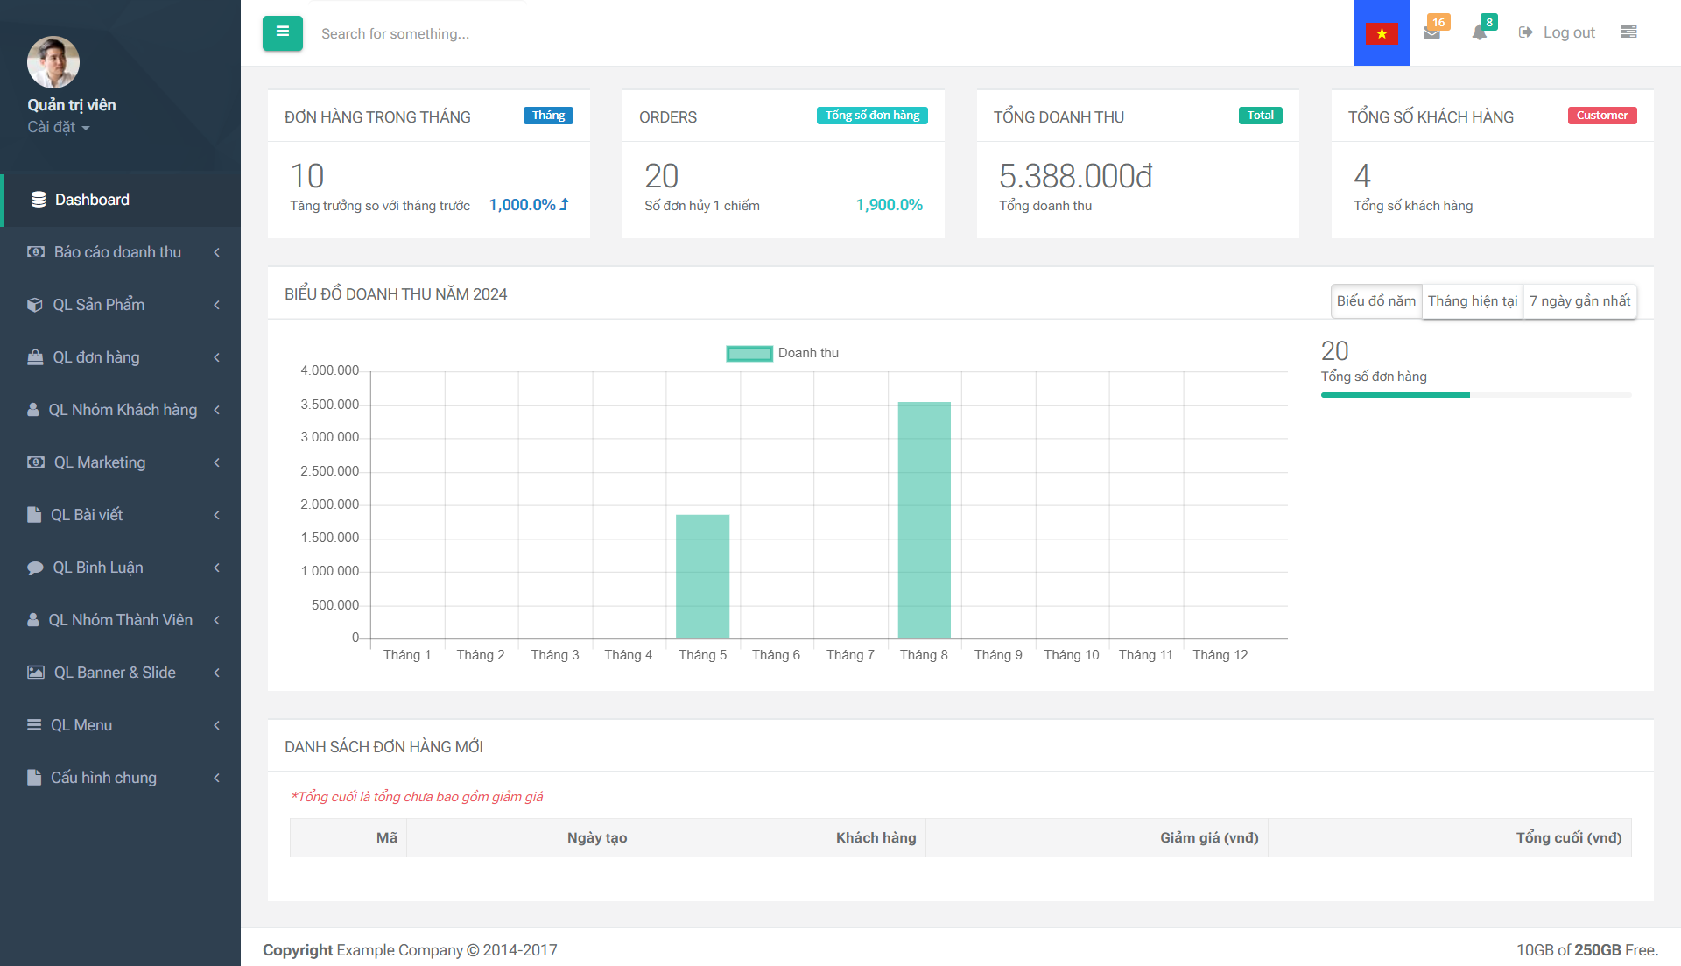Open the Dashboard menu item
1681x966 pixels.
click(121, 200)
